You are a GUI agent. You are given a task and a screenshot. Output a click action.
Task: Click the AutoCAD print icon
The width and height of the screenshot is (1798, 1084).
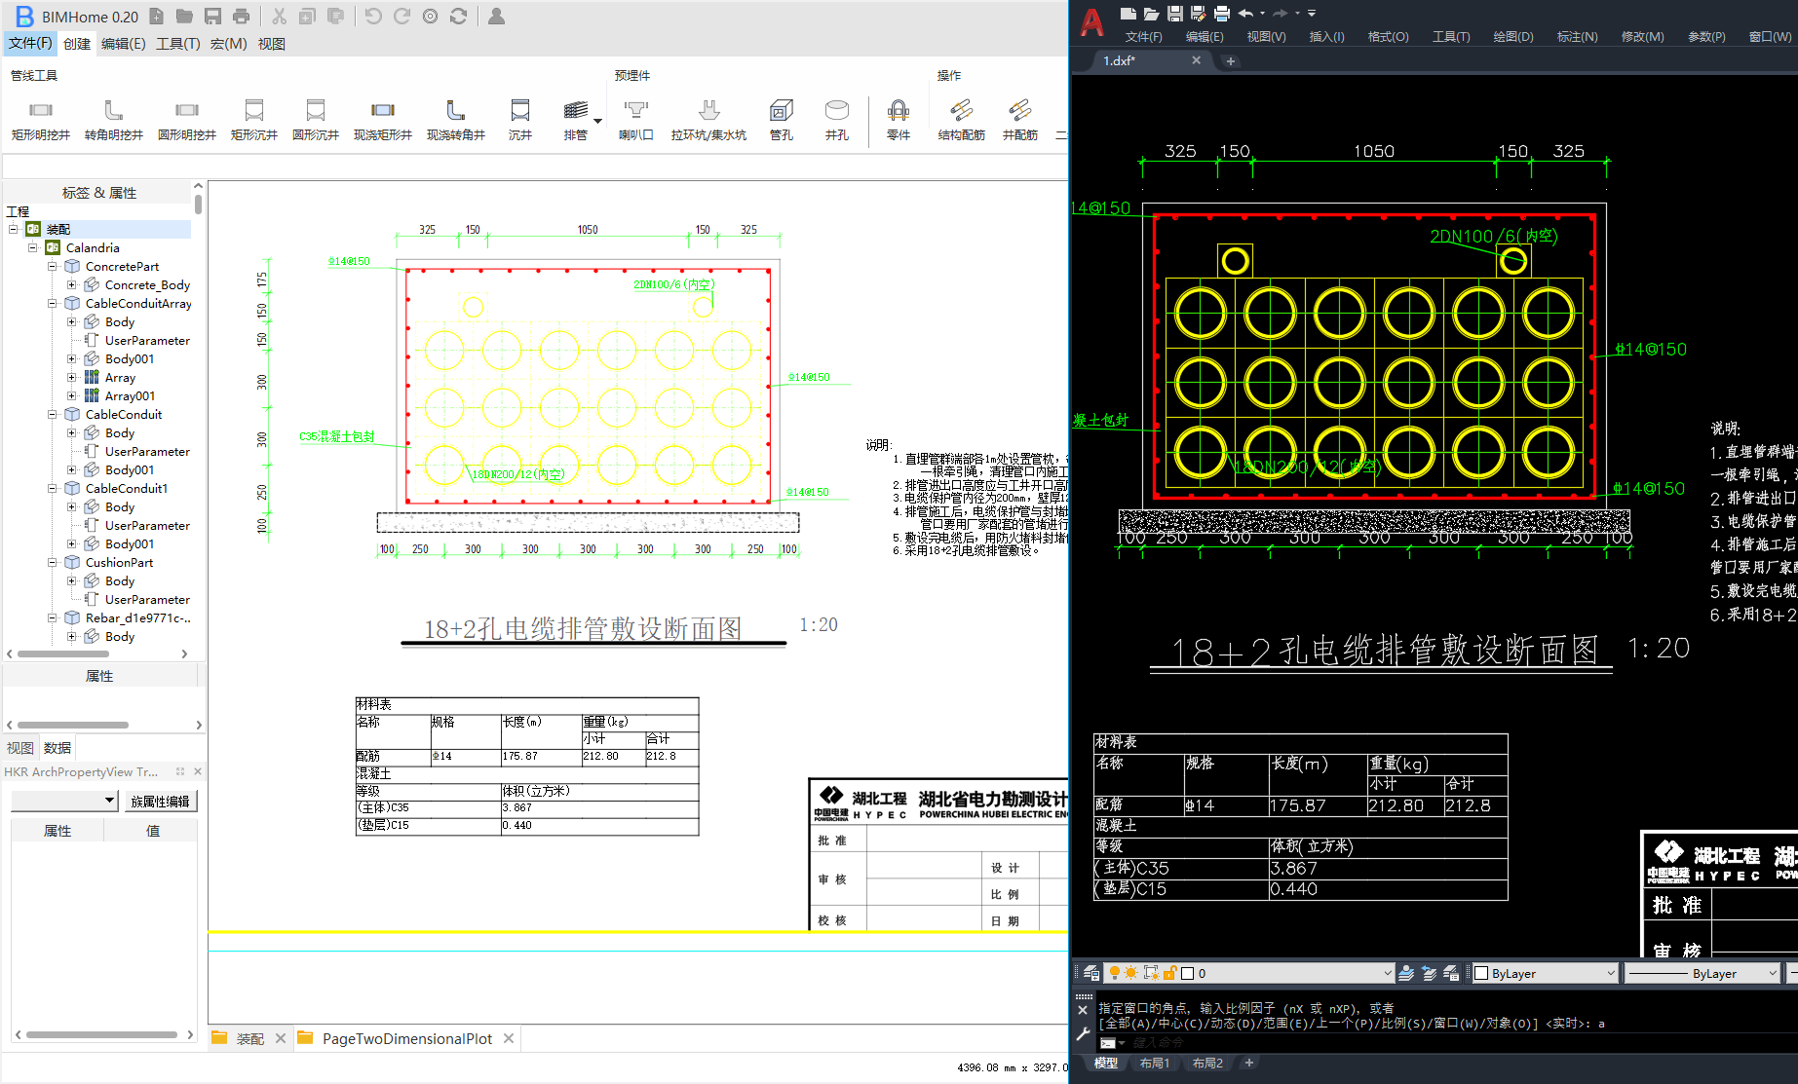[1221, 14]
